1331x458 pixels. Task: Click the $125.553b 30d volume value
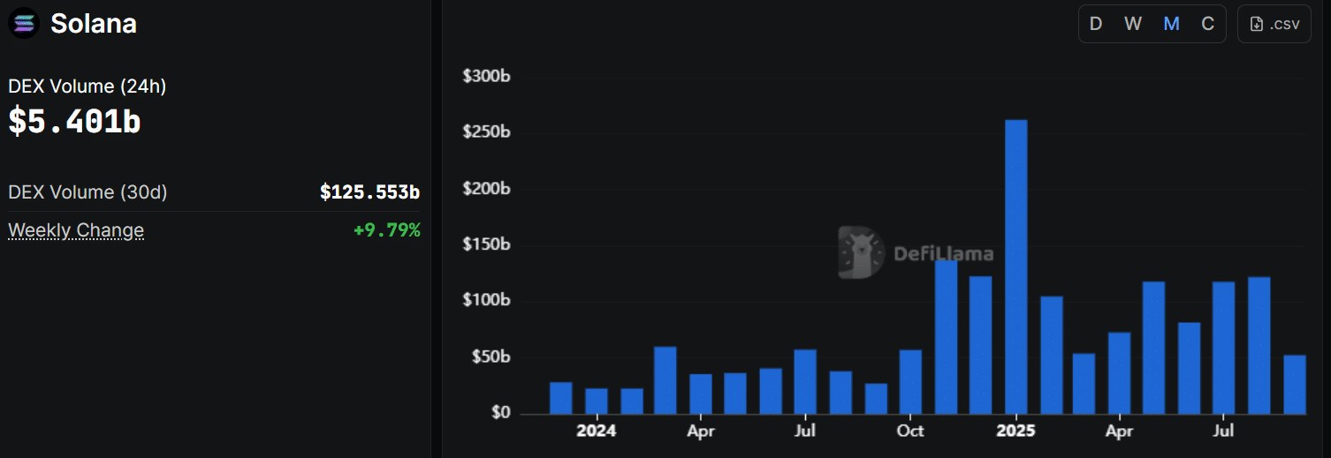pyautogui.click(x=369, y=192)
